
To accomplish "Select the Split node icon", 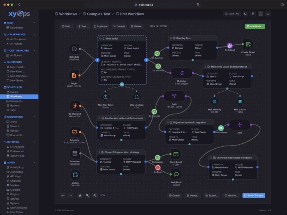I will click(x=174, y=96).
